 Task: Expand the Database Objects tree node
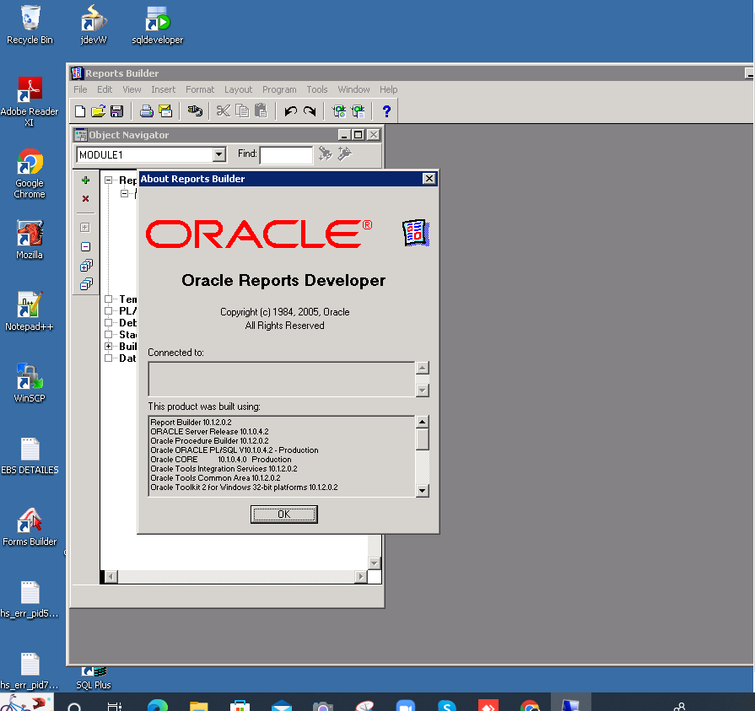point(108,358)
